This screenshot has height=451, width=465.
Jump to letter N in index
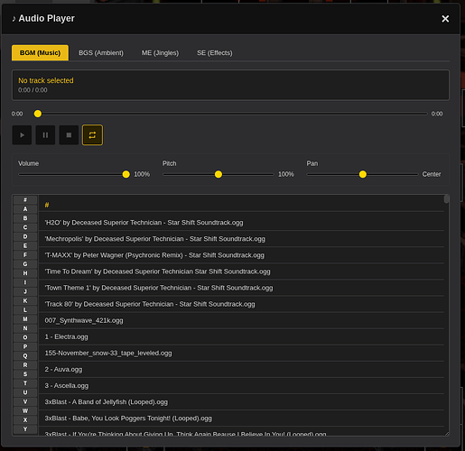(25, 328)
